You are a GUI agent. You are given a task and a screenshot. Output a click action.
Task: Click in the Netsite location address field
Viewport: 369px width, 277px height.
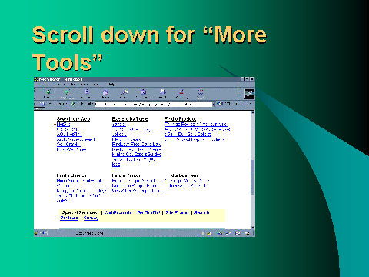coord(154,104)
